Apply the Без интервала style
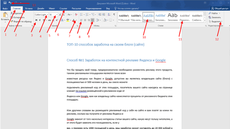230x129 pixels. click(136, 17)
